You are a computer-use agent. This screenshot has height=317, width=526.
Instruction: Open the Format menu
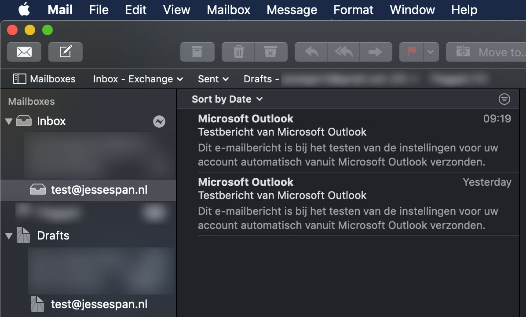tap(353, 10)
